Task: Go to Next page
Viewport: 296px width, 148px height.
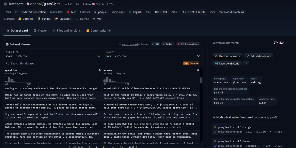Action: point(133,147)
